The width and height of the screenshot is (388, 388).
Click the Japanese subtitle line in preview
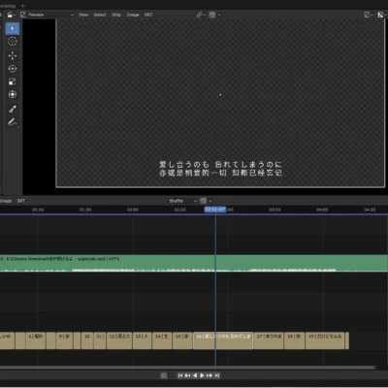(220, 165)
